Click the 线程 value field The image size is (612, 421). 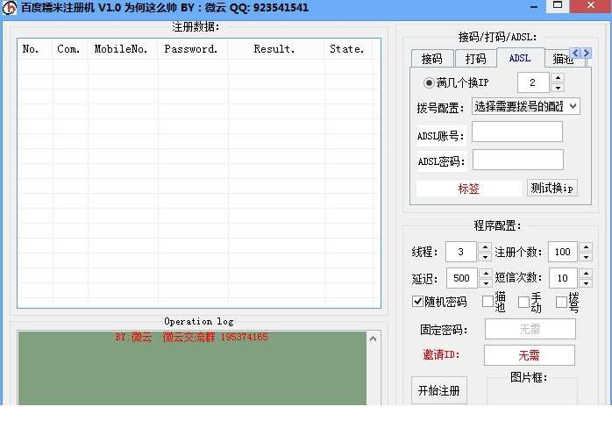[x=461, y=252]
